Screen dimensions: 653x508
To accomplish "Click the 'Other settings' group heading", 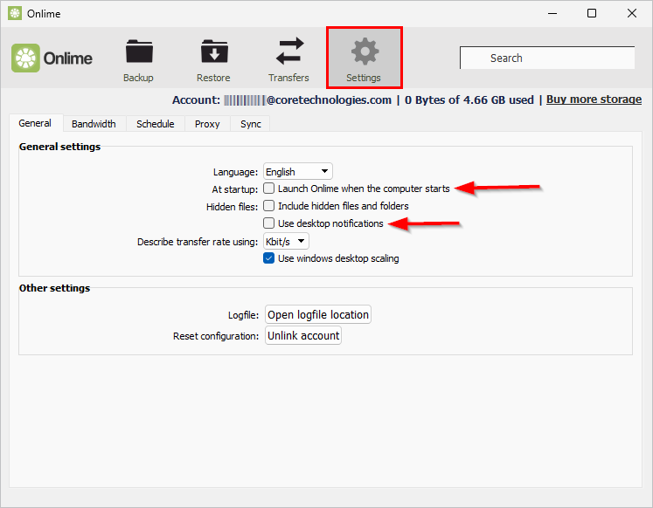I will click(54, 288).
